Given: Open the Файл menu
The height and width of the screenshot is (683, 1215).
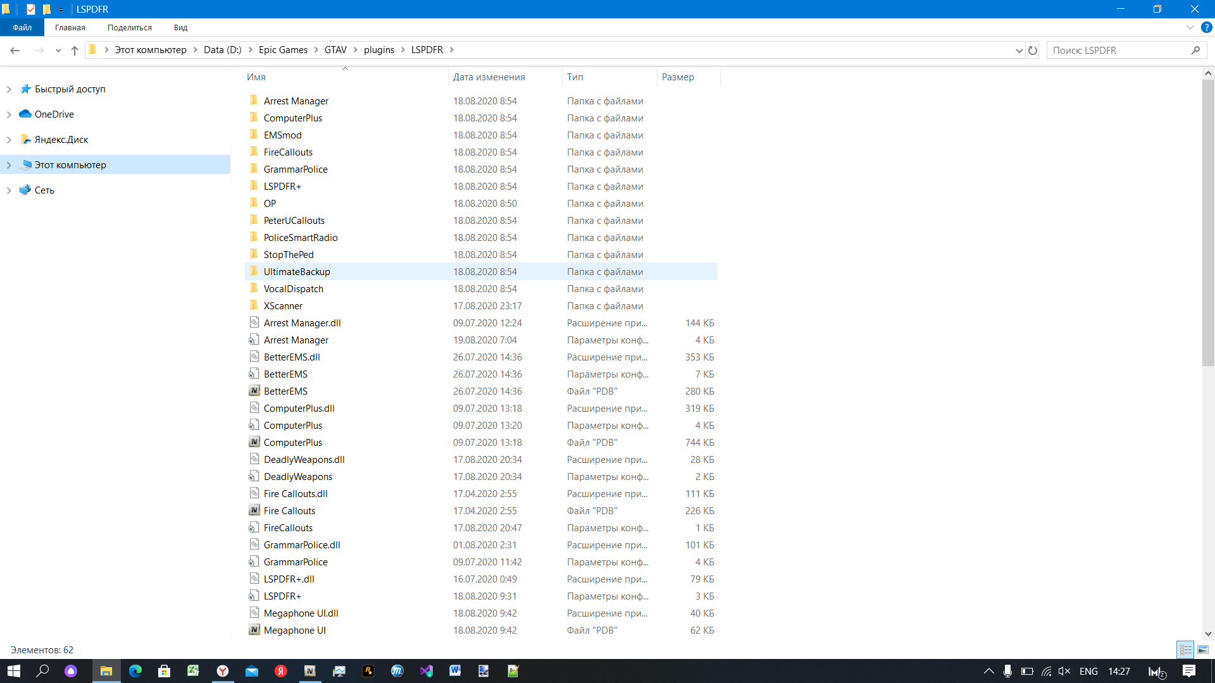Looking at the screenshot, I should [22, 27].
